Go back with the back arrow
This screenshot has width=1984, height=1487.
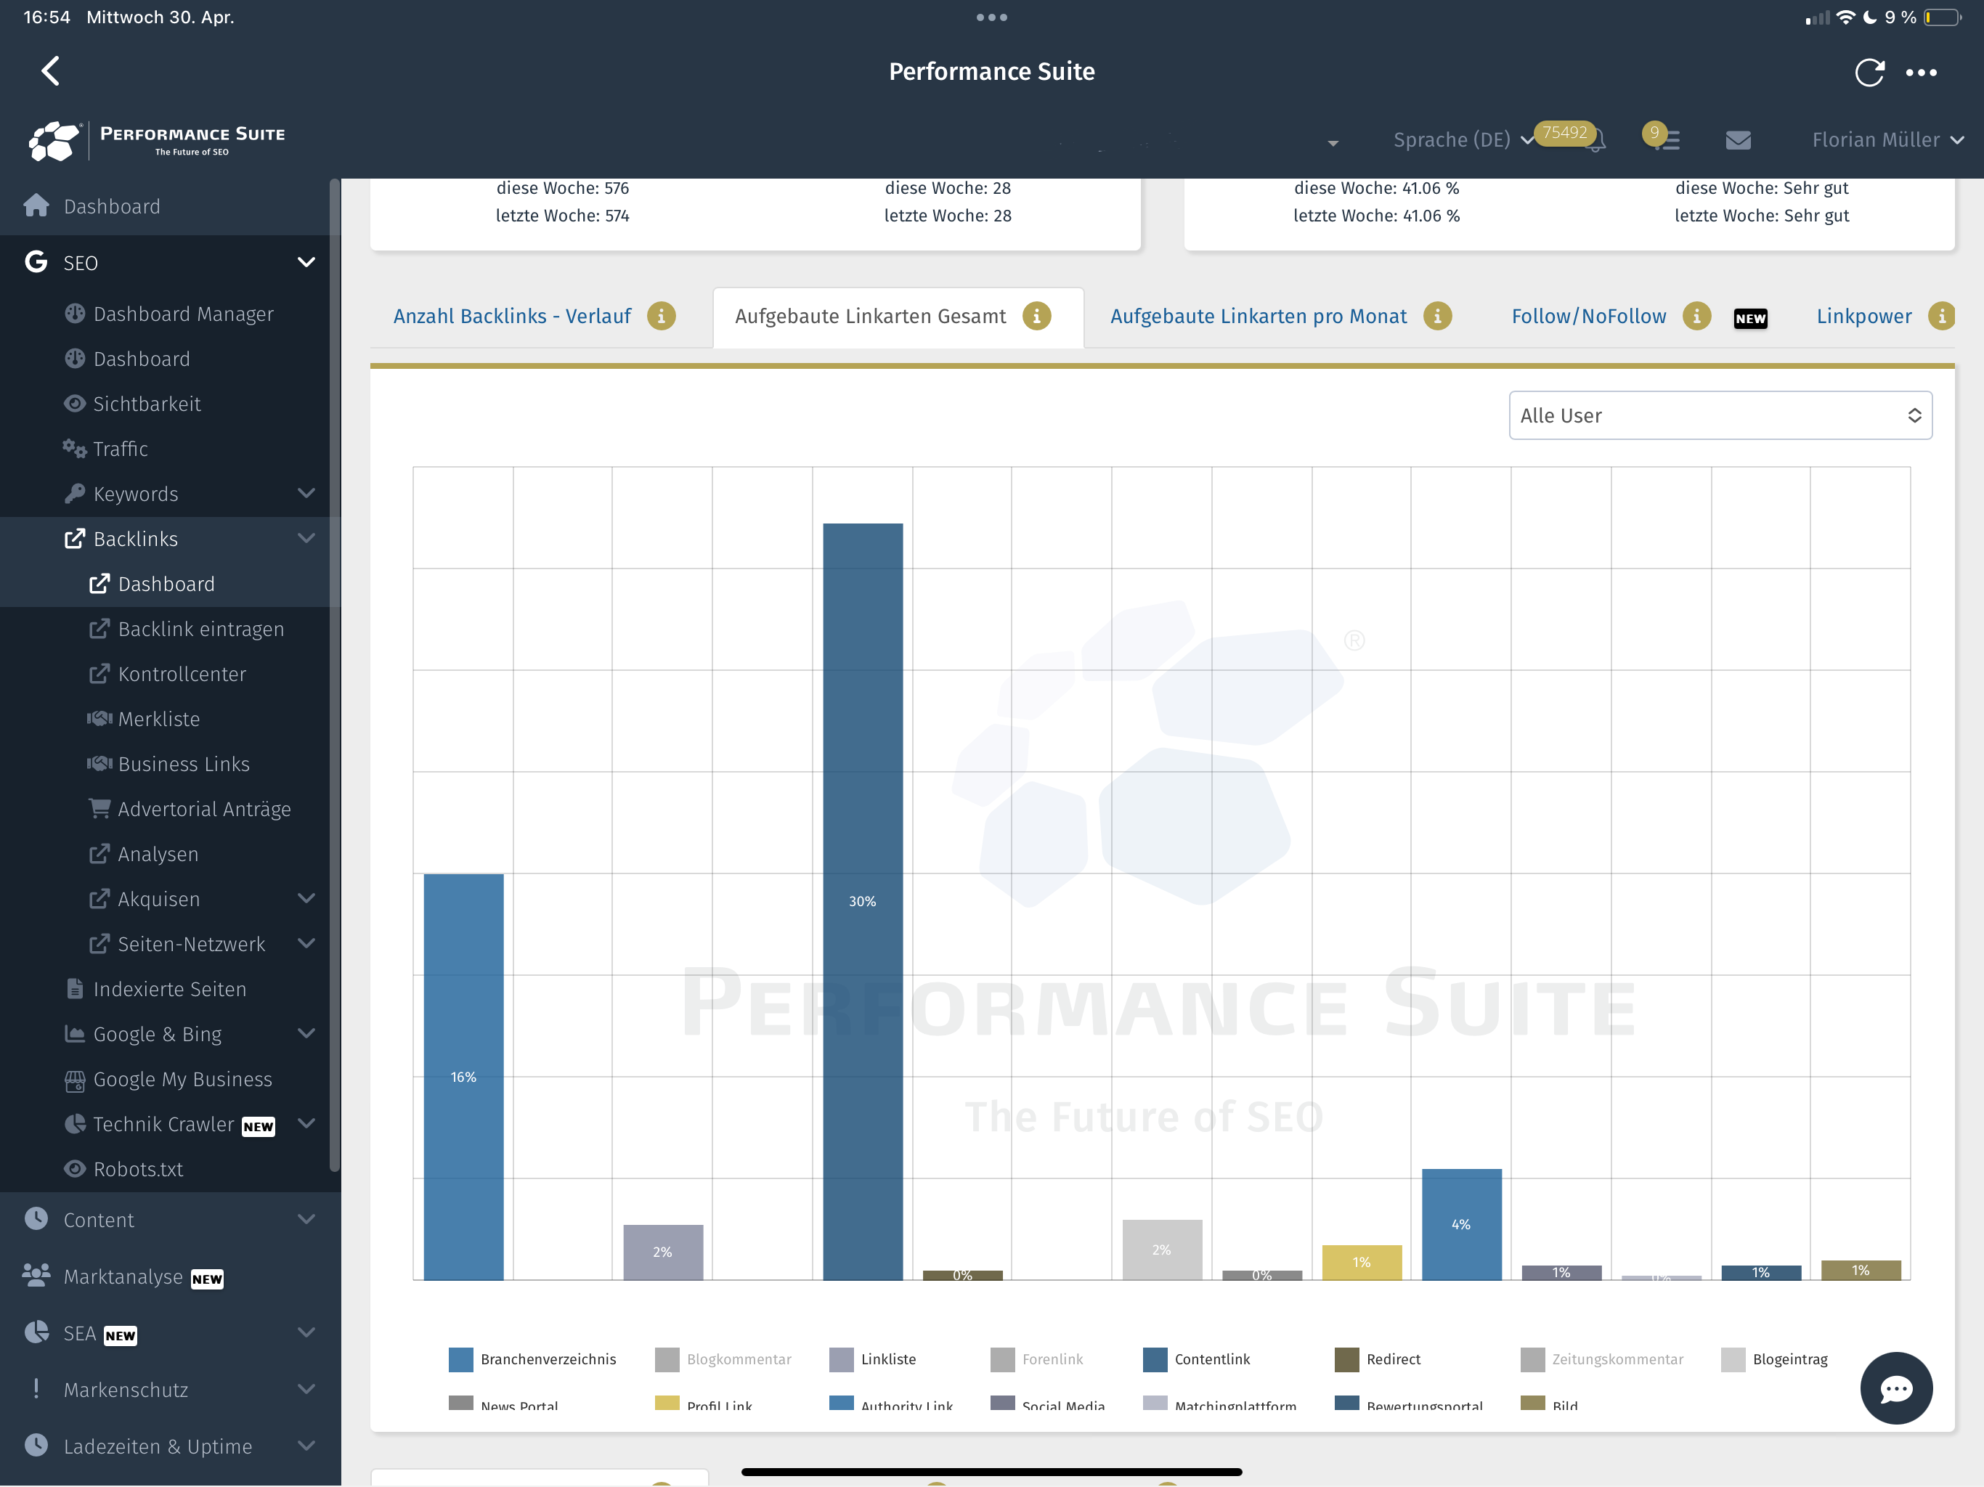[x=51, y=71]
